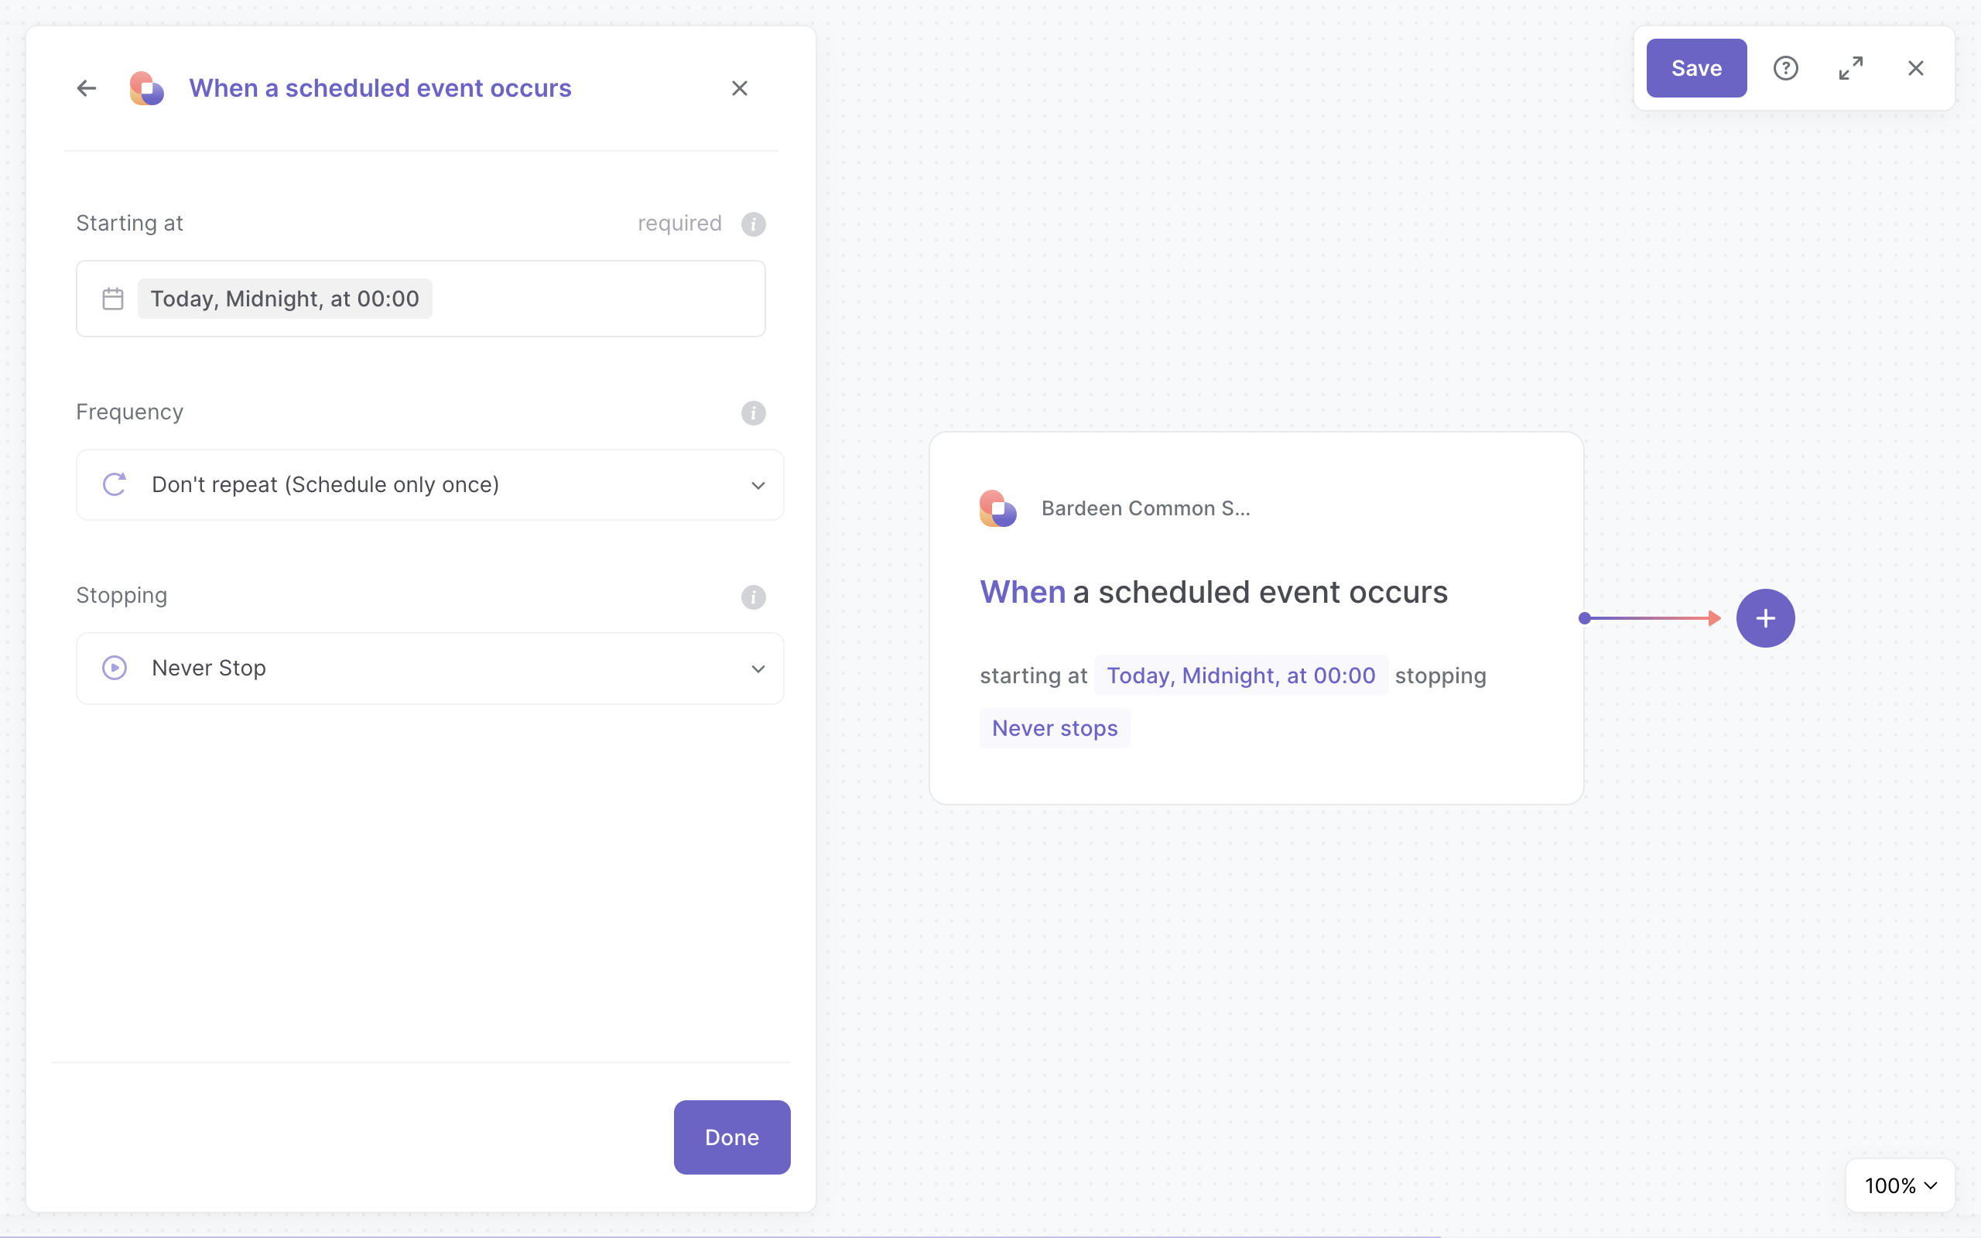Click Bardeen icon on the trigger card
Screen dimensions: 1981x1238
tap(998, 508)
